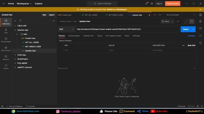The image size is (204, 114).
Task: Open the Workspaces dropdown
Action: point(24,3)
